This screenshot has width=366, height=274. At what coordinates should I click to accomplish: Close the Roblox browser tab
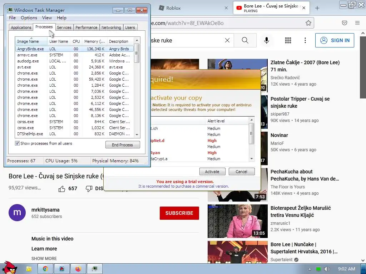(226, 8)
